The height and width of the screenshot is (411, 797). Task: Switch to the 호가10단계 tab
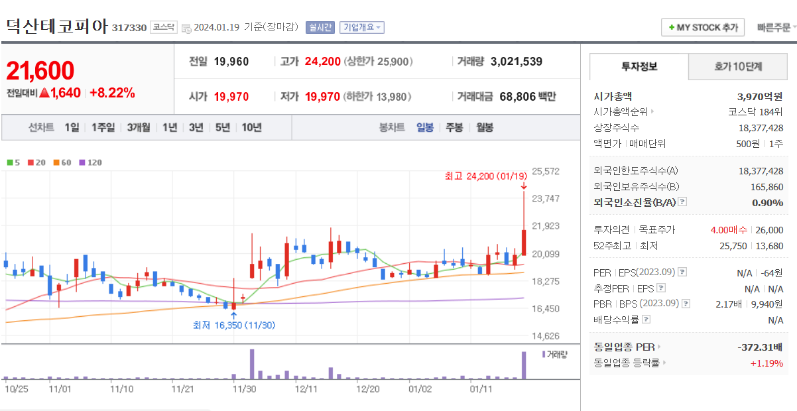(738, 66)
